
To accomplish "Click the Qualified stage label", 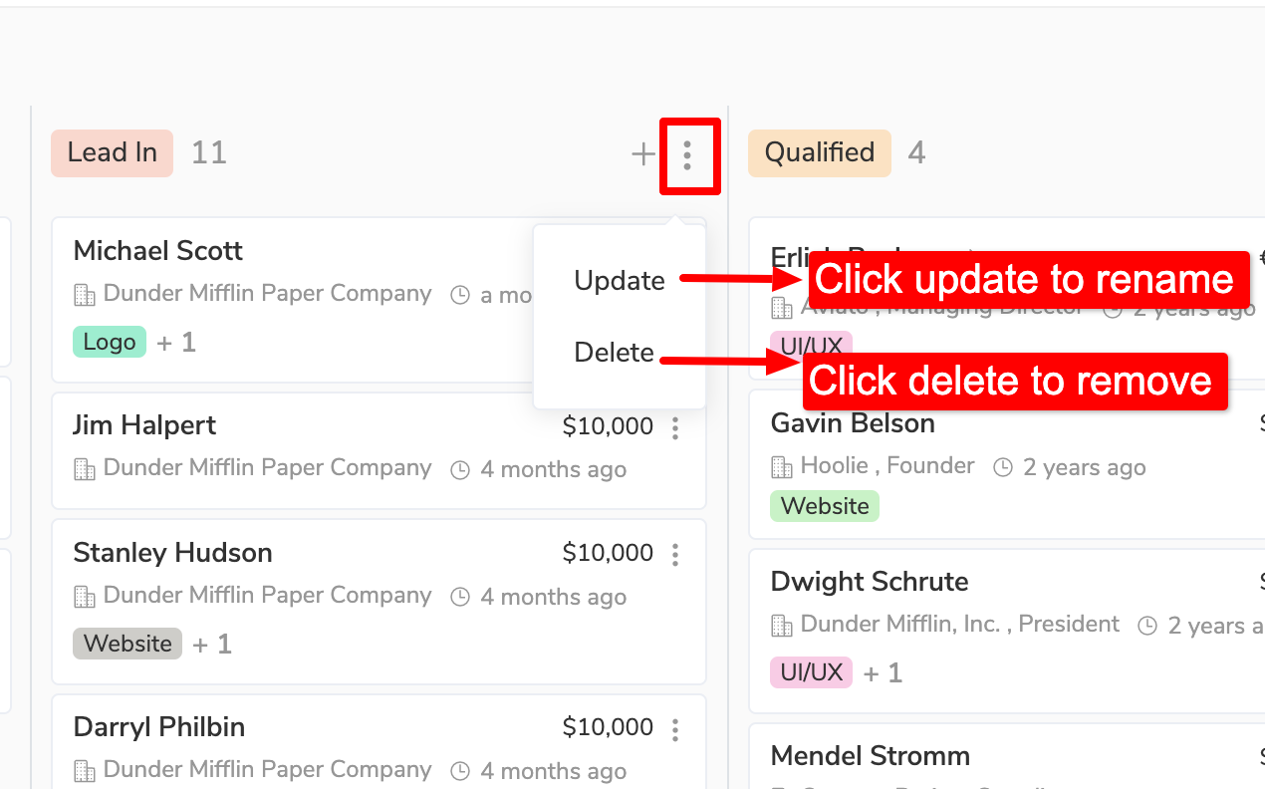I will 819,153.
